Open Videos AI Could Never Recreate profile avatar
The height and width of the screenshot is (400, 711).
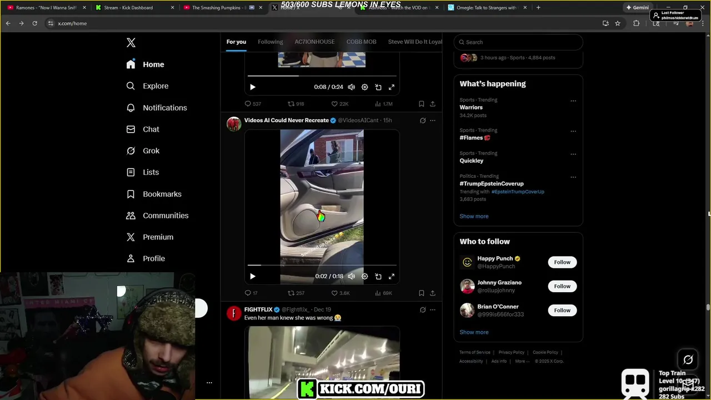[234, 124]
